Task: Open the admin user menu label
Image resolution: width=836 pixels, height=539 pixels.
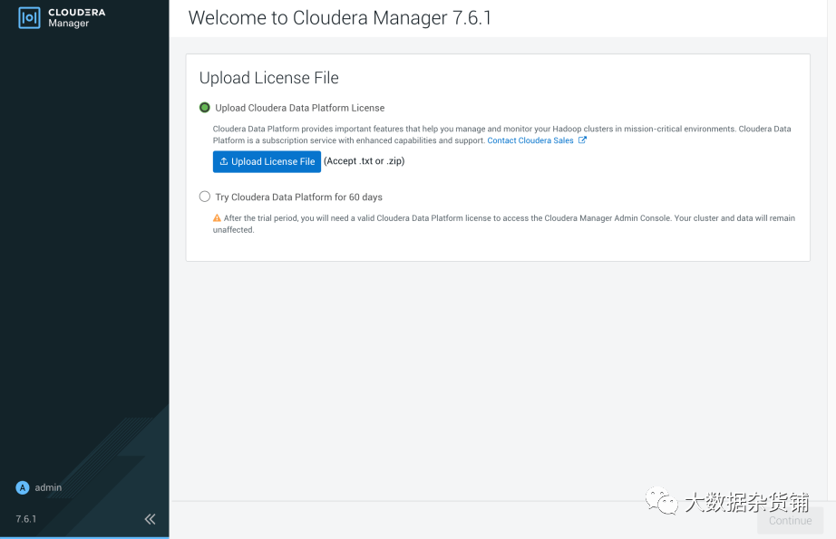Action: pyautogui.click(x=48, y=487)
